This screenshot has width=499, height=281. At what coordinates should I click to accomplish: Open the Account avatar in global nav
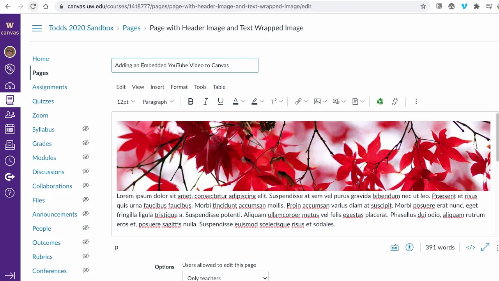click(x=10, y=52)
